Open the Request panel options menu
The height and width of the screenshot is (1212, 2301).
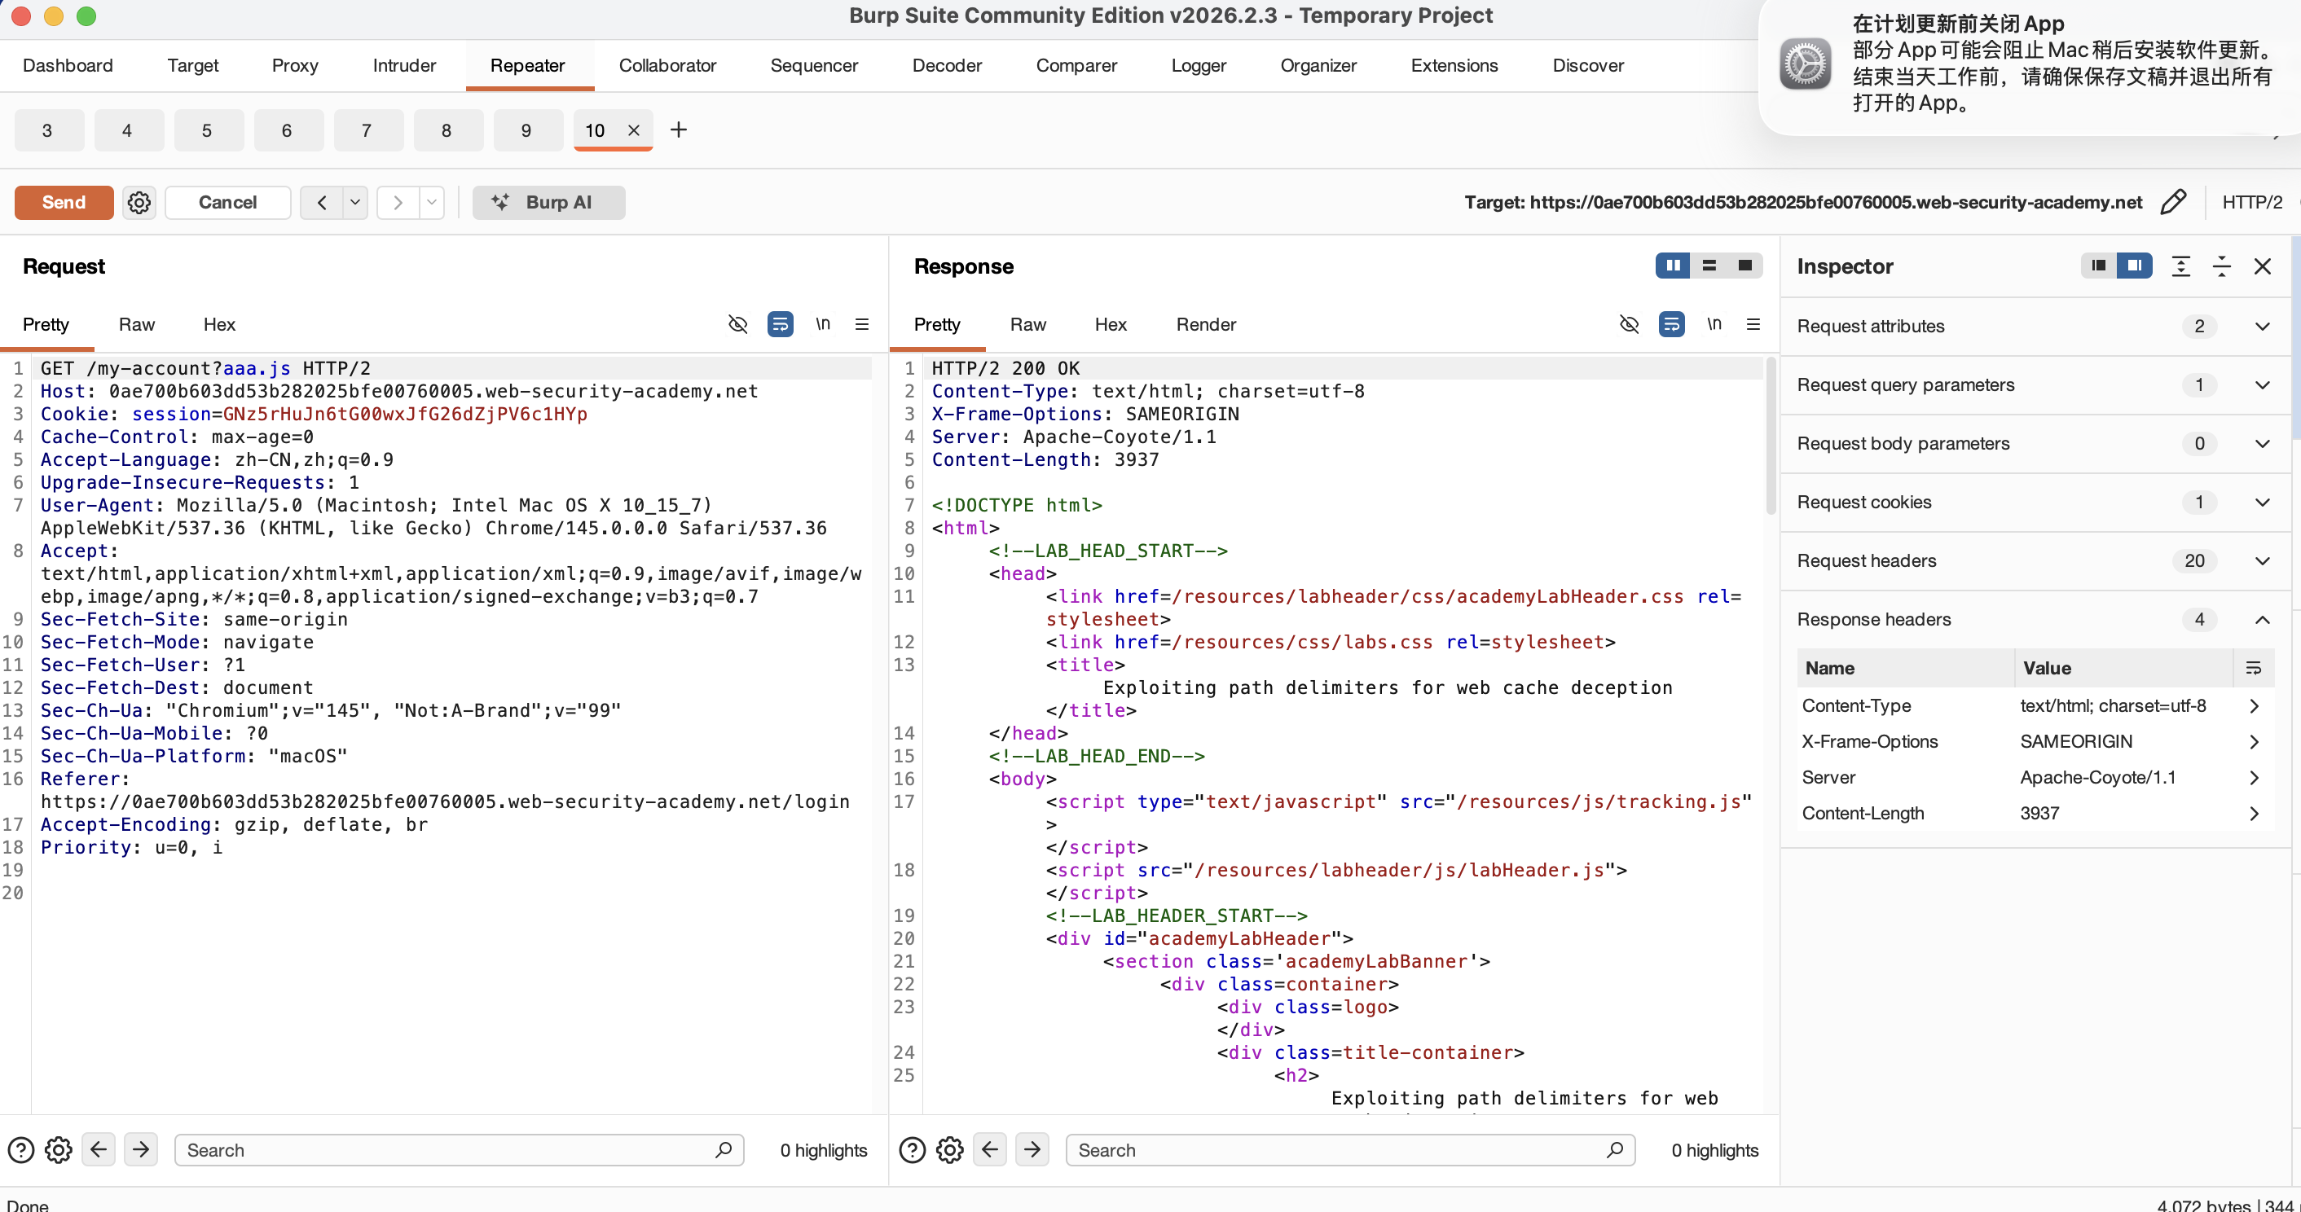(862, 324)
